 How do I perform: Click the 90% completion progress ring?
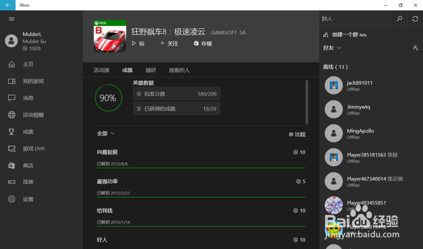pos(108,98)
